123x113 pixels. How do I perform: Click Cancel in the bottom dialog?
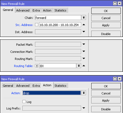106,93
